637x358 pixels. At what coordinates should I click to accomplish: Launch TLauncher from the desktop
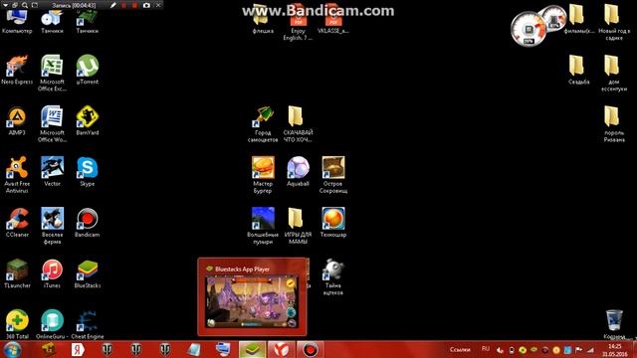[x=17, y=274]
